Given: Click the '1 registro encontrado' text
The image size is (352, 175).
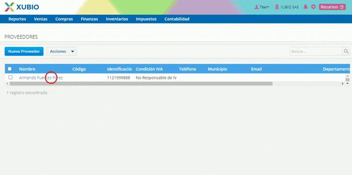Looking at the screenshot, I should tap(27, 92).
